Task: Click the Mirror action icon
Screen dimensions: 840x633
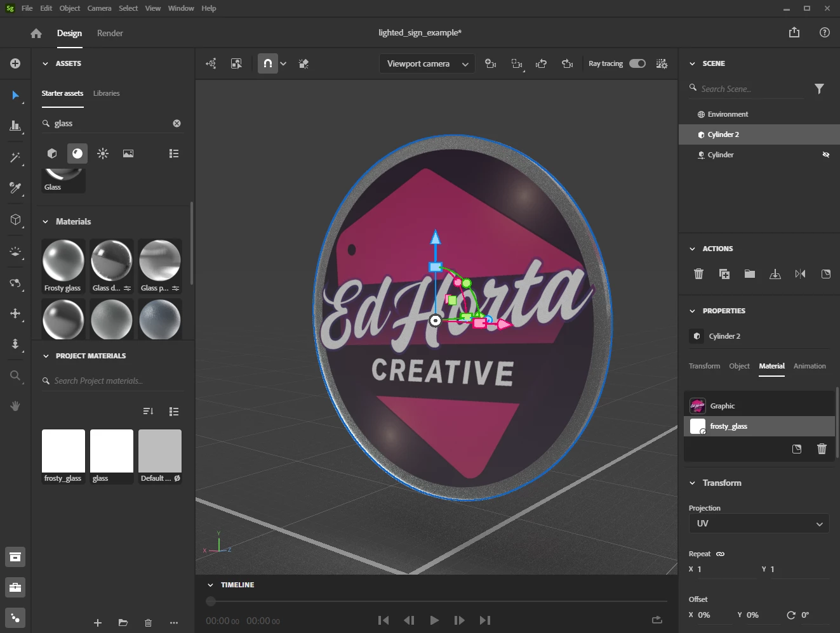Action: pos(800,274)
